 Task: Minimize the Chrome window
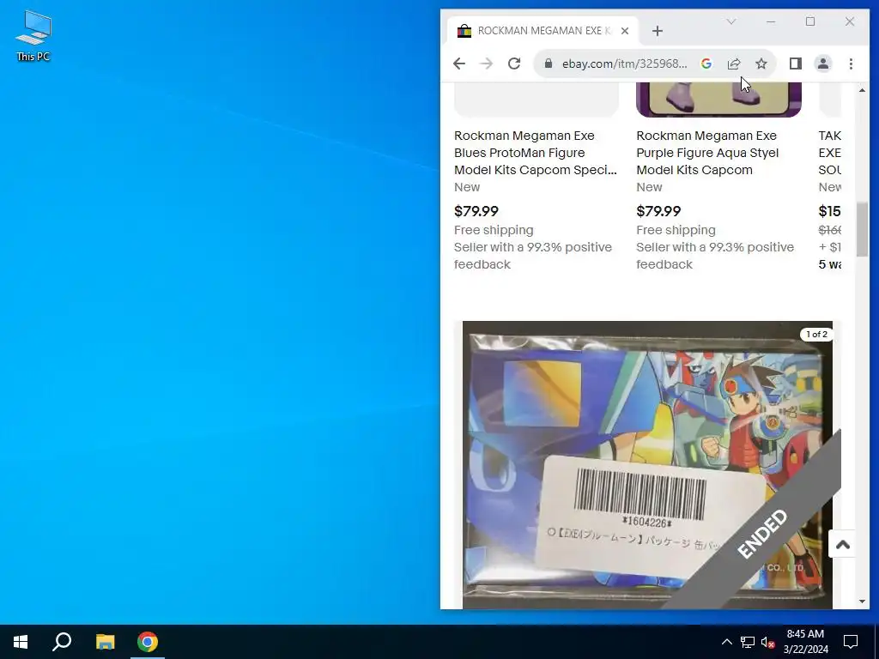tap(771, 21)
